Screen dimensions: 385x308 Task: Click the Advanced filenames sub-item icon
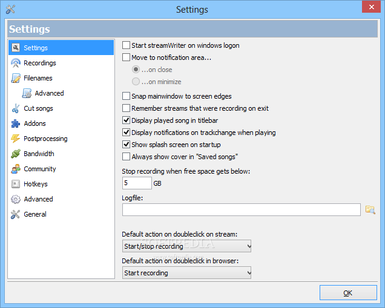coord(27,93)
